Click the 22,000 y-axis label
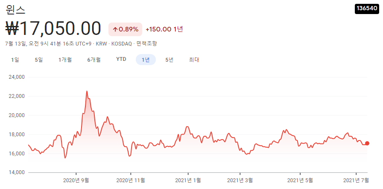The image size is (383, 189). [16, 96]
